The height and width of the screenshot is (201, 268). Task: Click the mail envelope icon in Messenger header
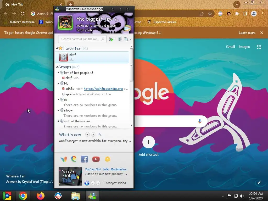(127, 28)
